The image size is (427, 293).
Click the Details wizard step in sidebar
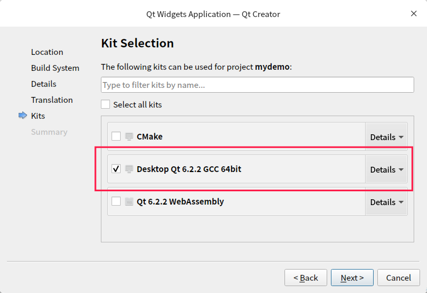[44, 84]
